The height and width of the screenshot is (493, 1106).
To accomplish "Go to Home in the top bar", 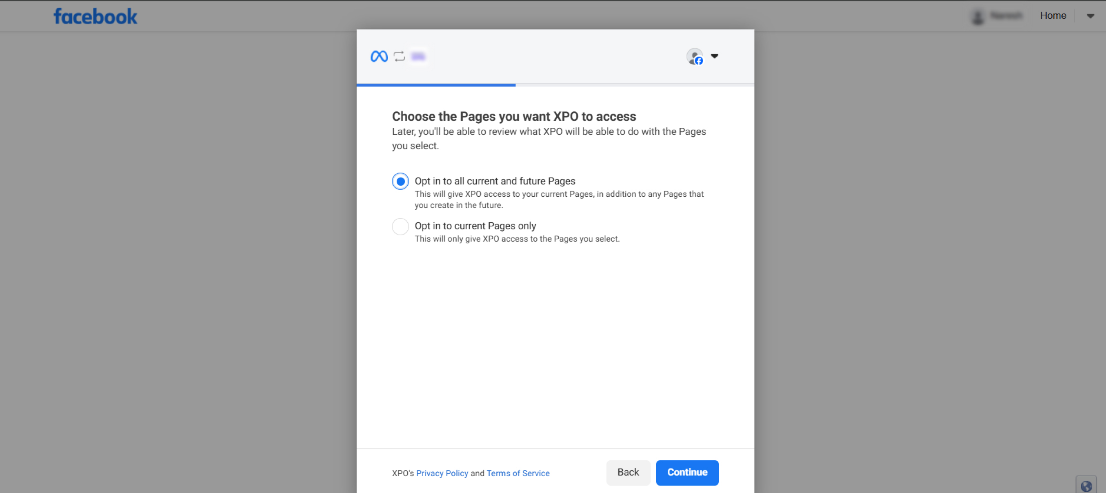I will pyautogui.click(x=1053, y=16).
